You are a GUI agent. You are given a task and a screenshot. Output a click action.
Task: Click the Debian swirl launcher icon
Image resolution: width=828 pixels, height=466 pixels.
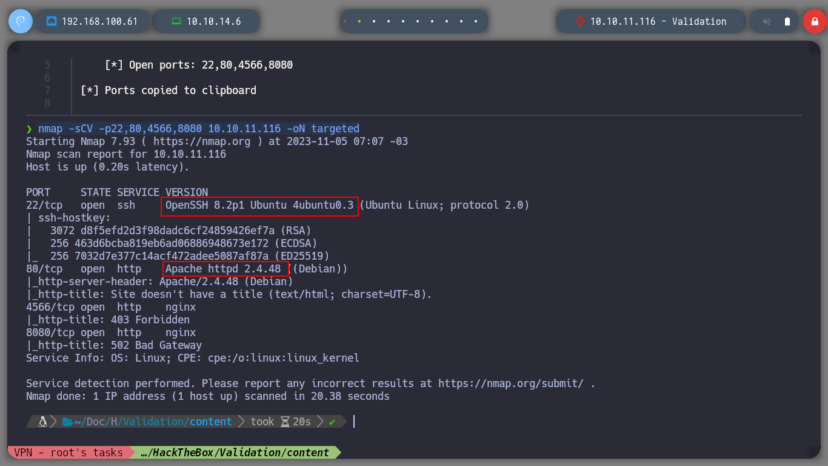click(21, 21)
